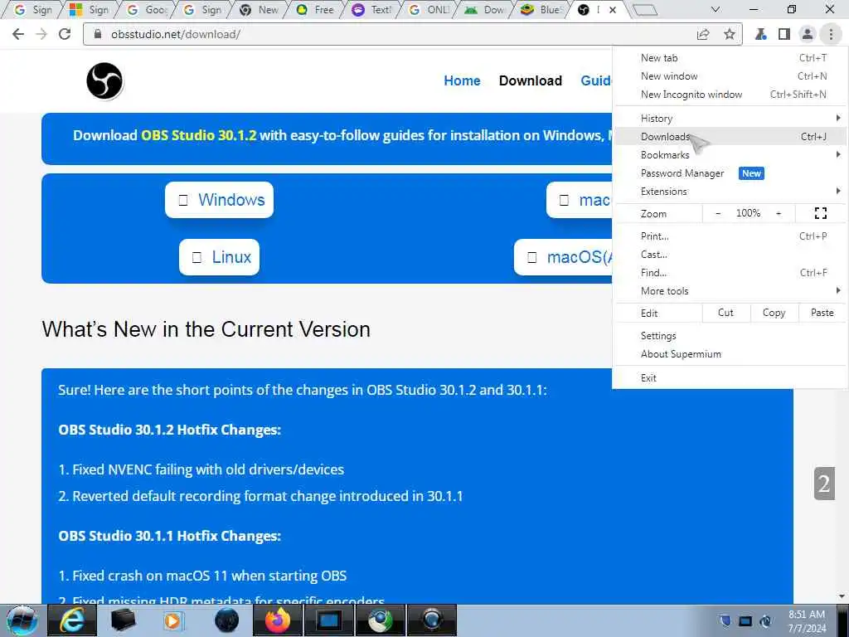Screen dimensions: 849x637
Task: Decrease zoom with the minus button
Action: click(718, 213)
